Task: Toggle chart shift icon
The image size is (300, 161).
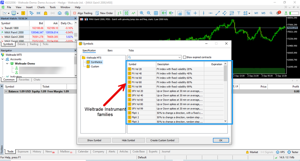Action: 171,13
